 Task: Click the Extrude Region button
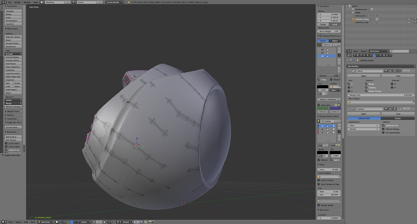tap(13, 57)
